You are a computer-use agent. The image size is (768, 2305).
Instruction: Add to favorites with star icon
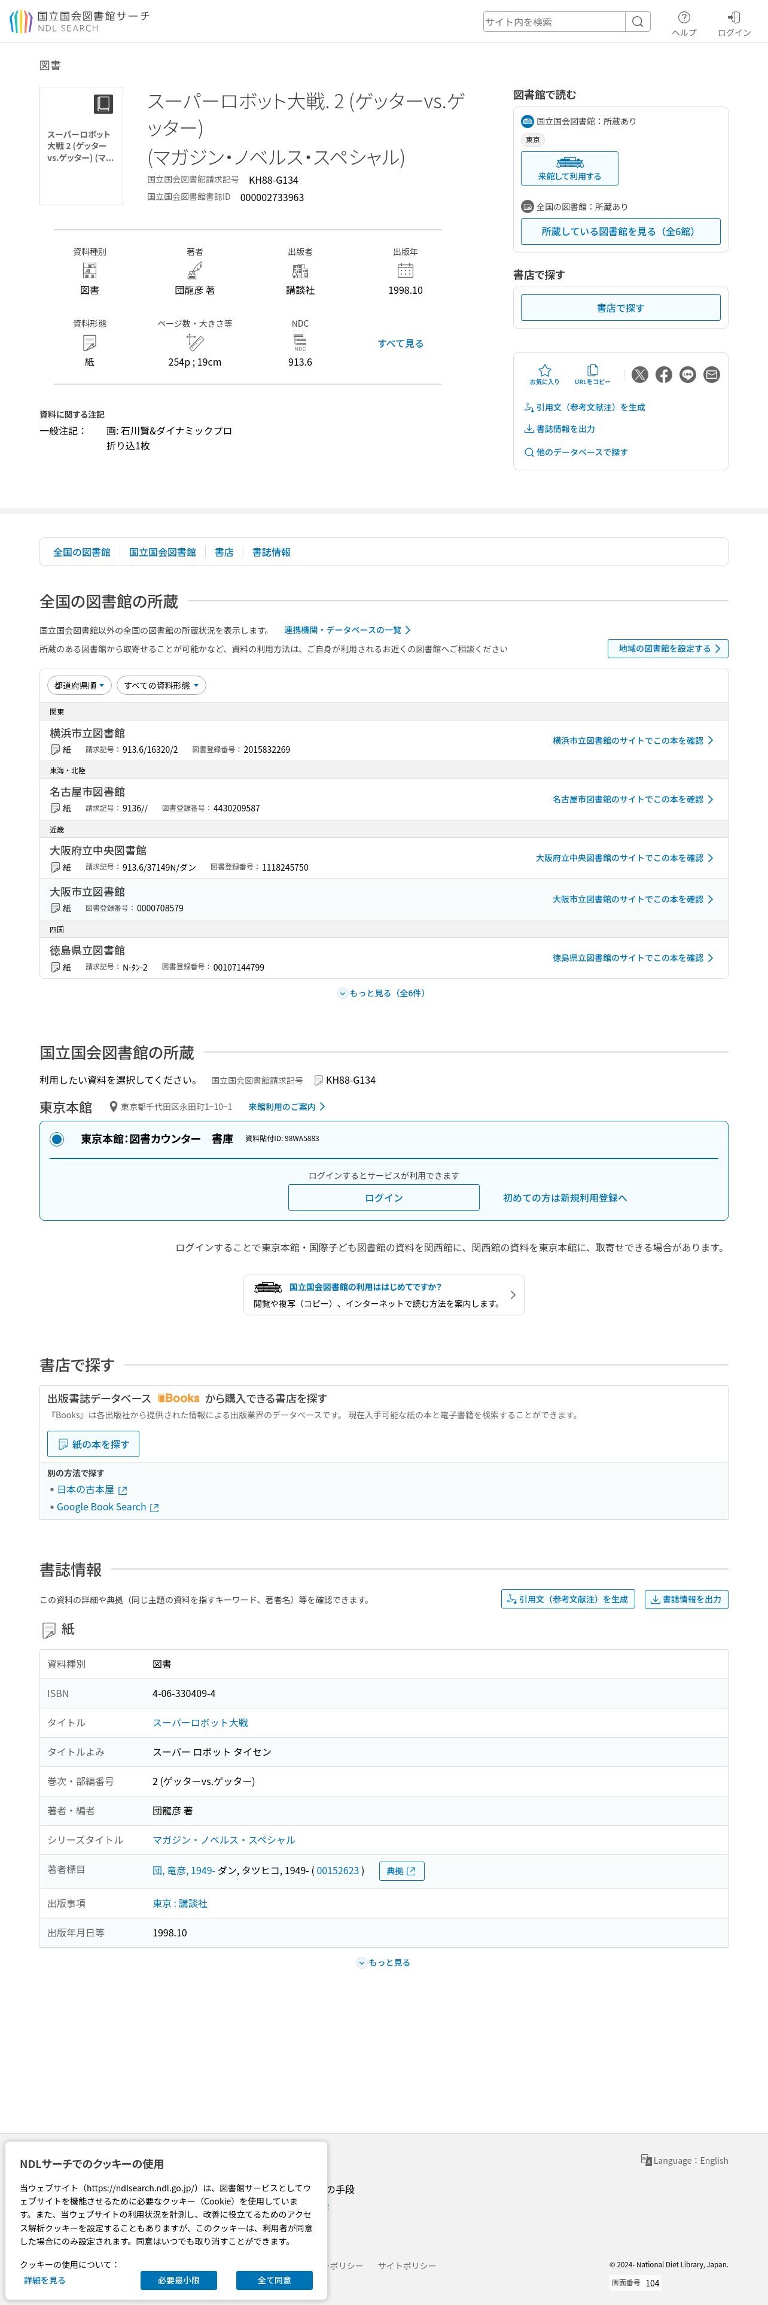coord(544,375)
